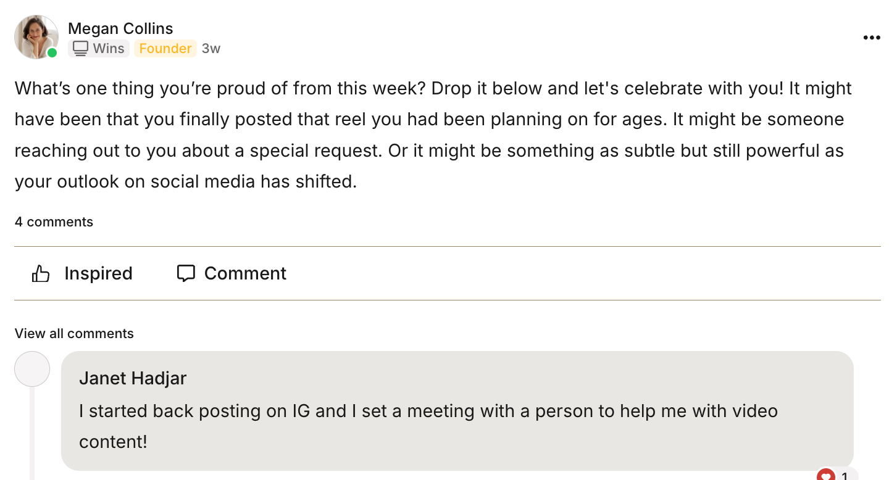Click the heart reaction on Janet's comment
The width and height of the screenshot is (889, 480).
(x=827, y=475)
